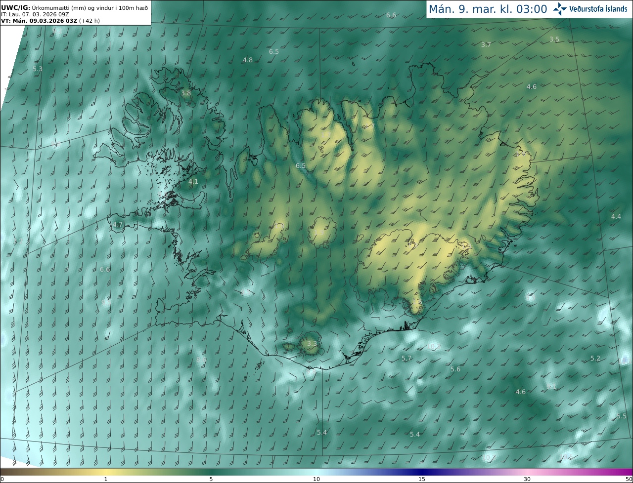
Task: Click the UWC/IG Úrkomumætti title line
Action: tap(75, 7)
